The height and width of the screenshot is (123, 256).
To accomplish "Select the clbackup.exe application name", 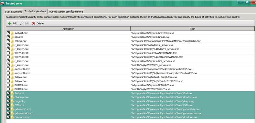I will click(22, 97).
